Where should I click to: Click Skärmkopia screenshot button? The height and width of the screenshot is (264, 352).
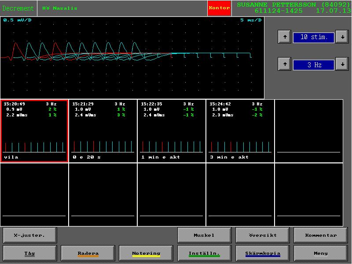pyautogui.click(x=263, y=253)
